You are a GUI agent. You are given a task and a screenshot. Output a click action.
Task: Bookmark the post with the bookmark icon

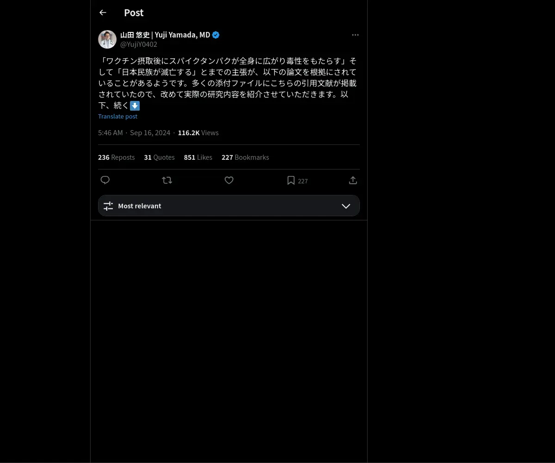(291, 181)
